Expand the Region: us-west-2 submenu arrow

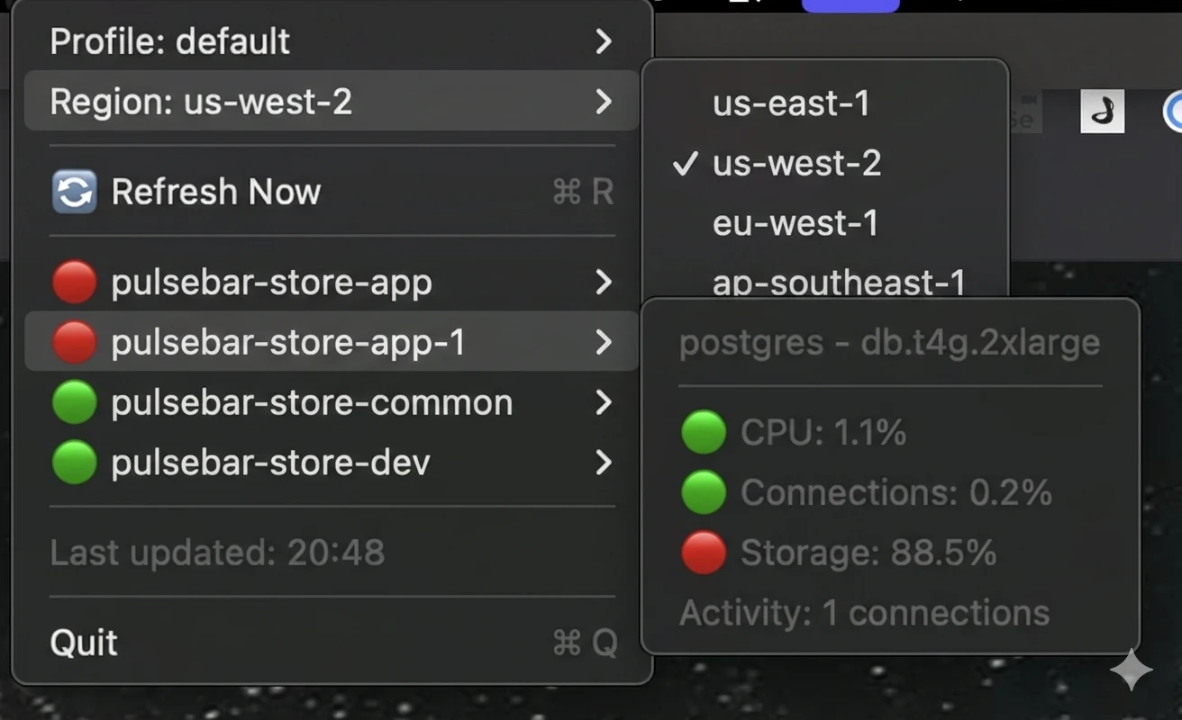tap(604, 102)
